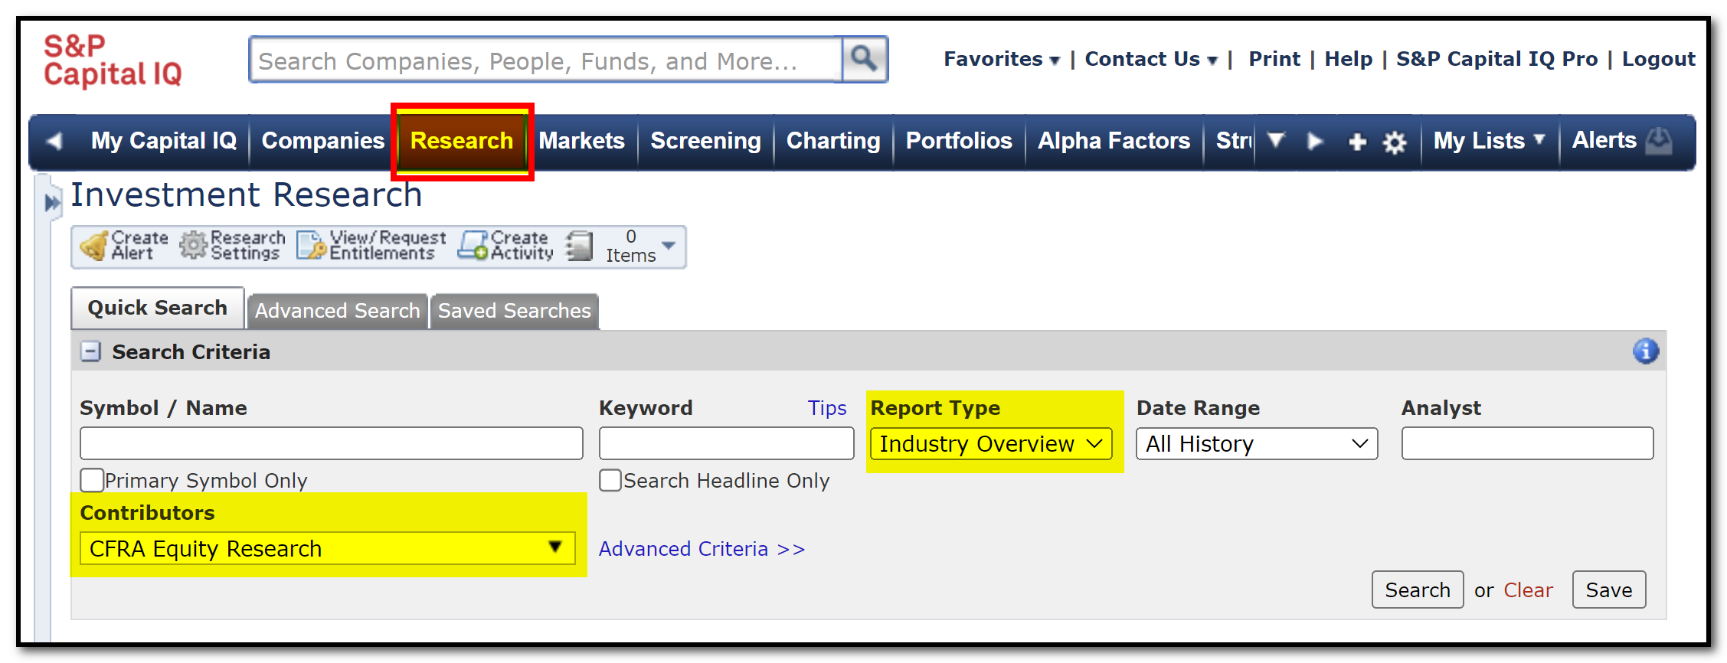Click the magnifying glass search icon
The image size is (1727, 663).
pyautogui.click(x=865, y=59)
